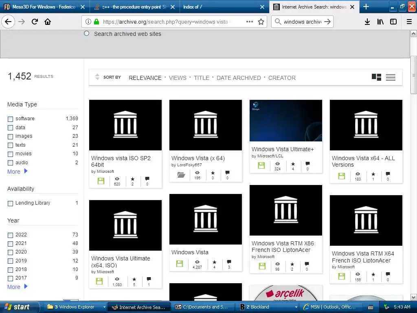This screenshot has width=417, height=313.
Task: Expand More under Media Type
Action: (17, 172)
